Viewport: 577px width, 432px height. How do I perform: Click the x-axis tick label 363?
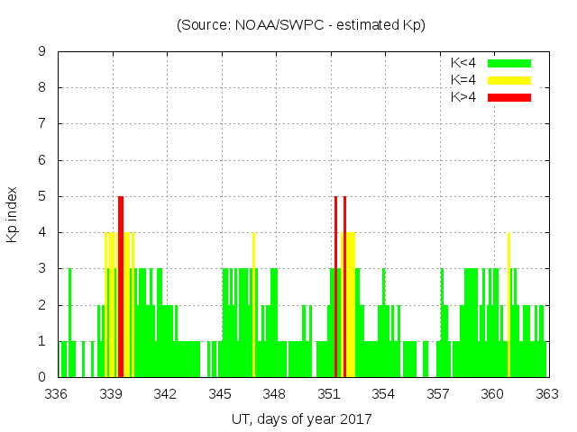pos(546,394)
